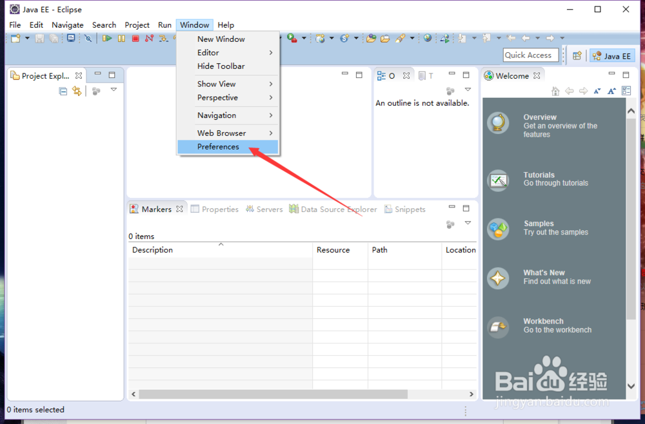Open dropdown beside the S servlet icon

(x=356, y=38)
